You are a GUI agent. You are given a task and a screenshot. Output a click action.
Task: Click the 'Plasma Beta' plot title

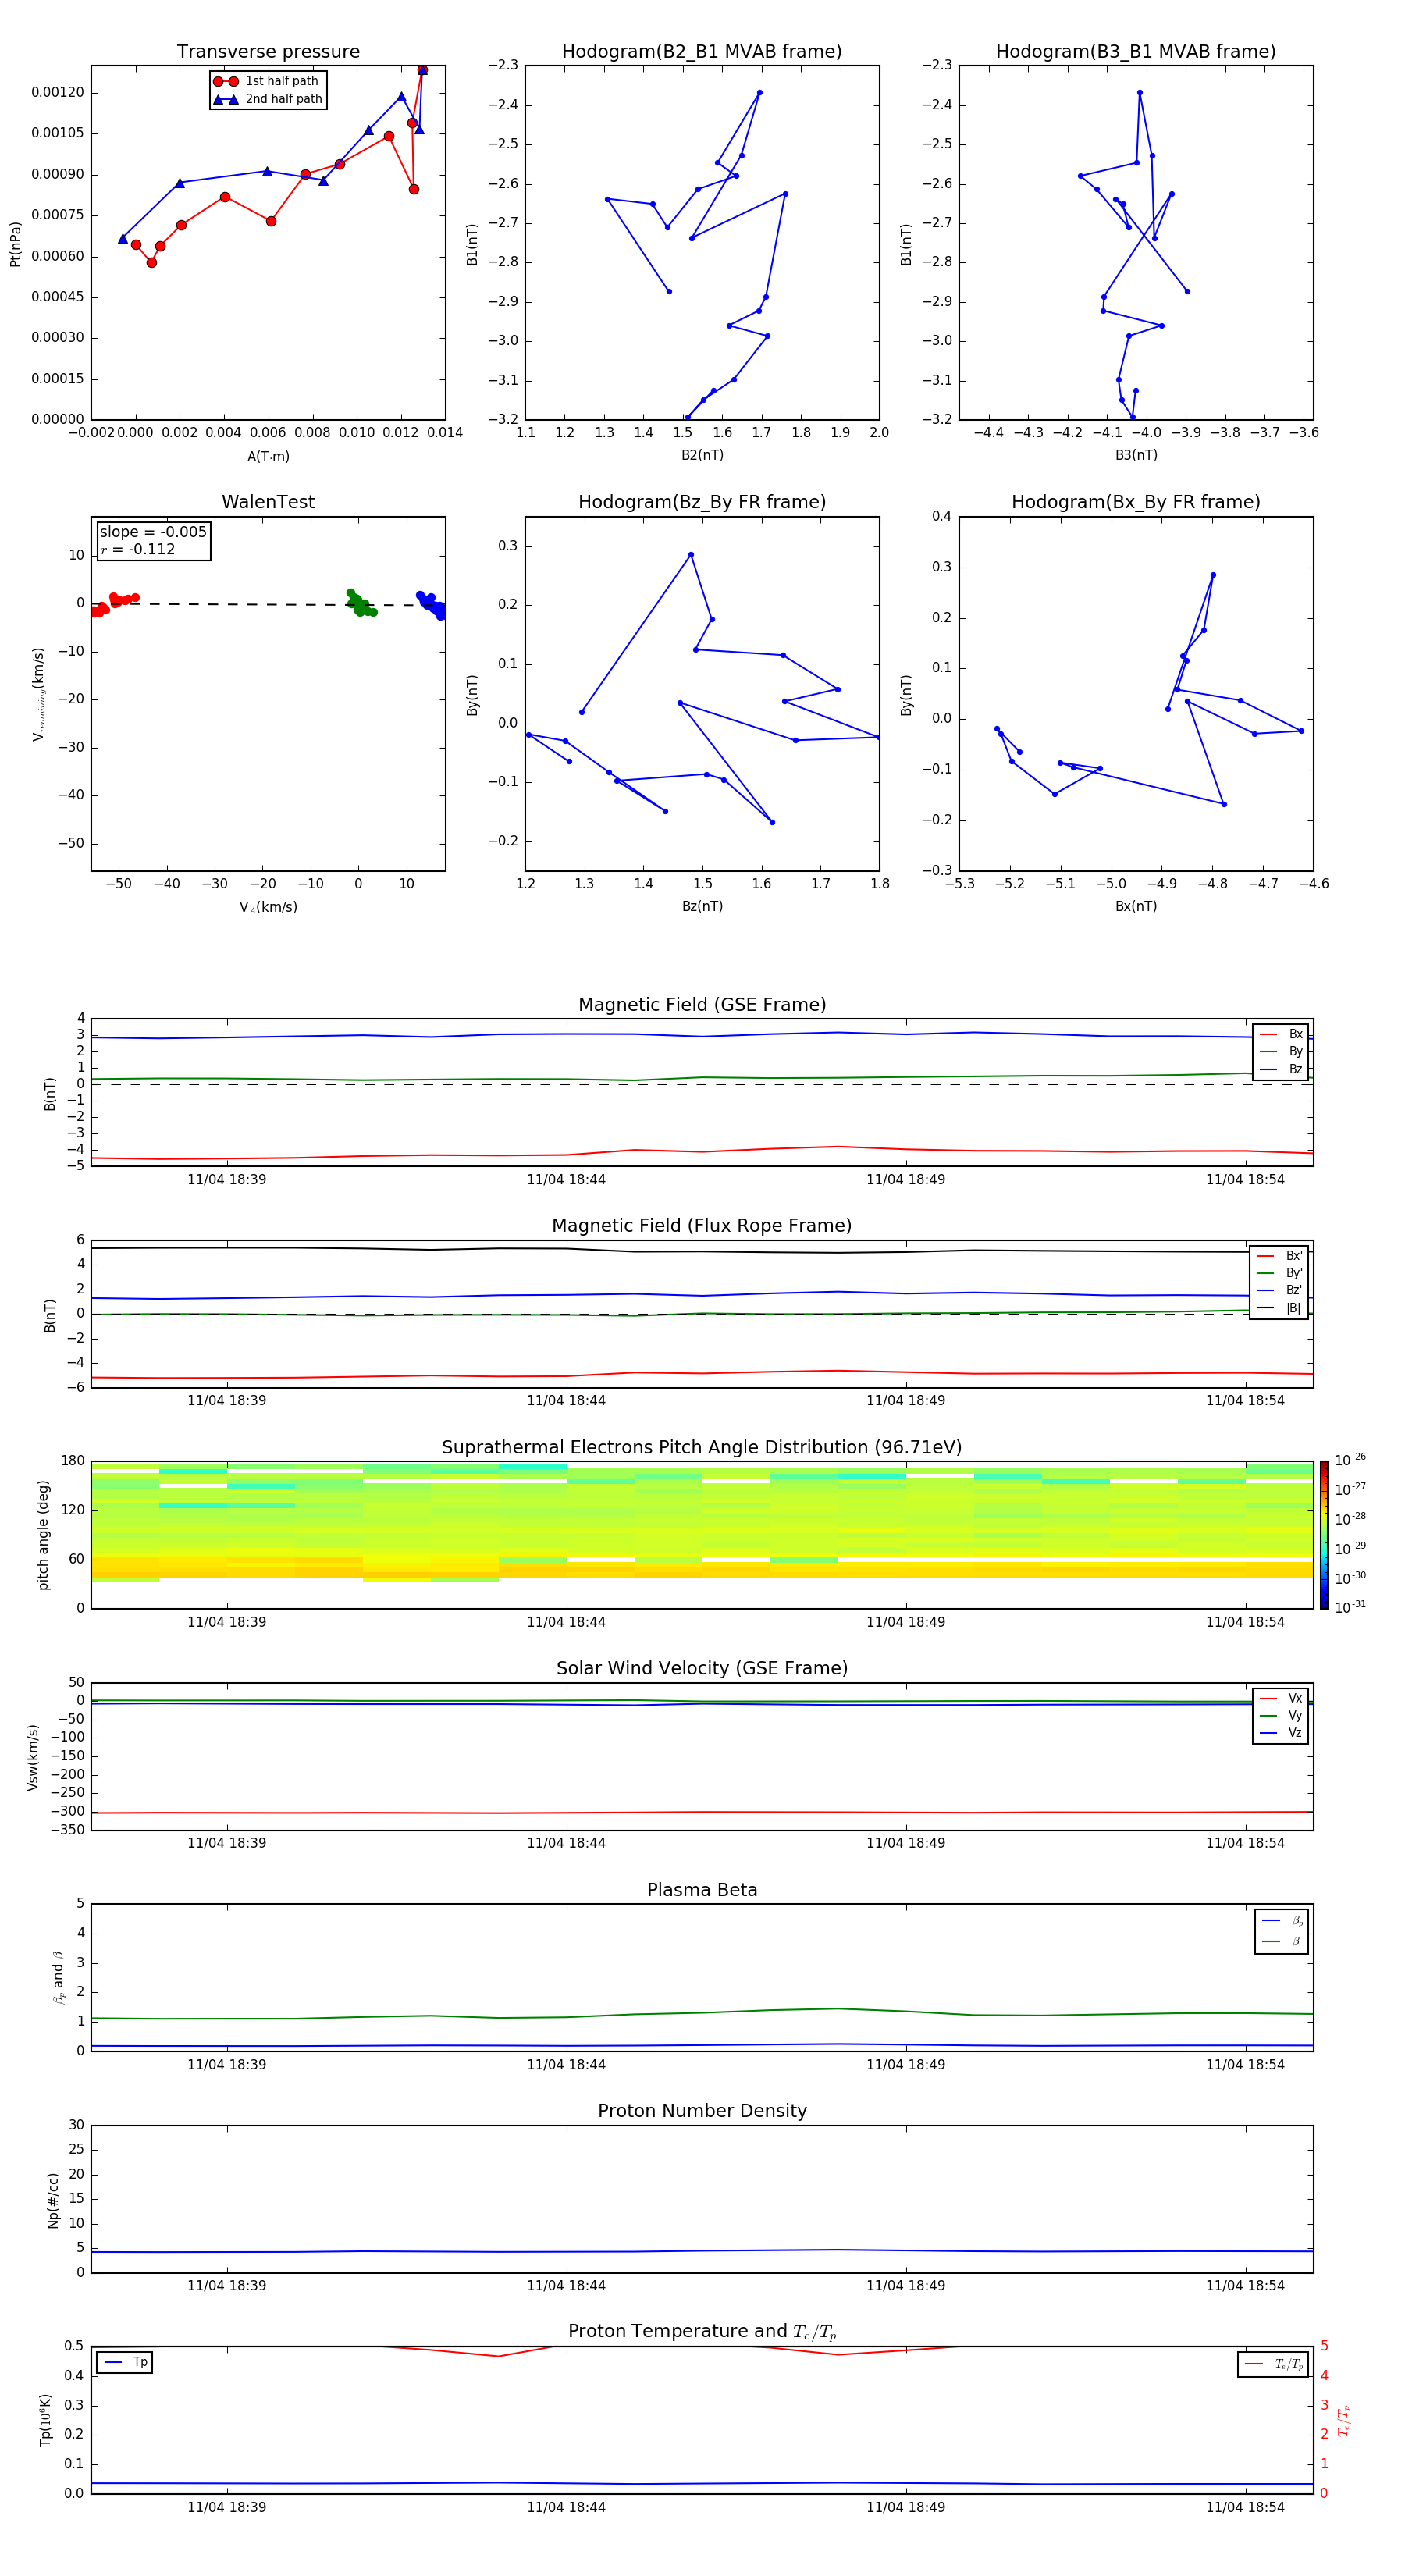[702, 1890]
